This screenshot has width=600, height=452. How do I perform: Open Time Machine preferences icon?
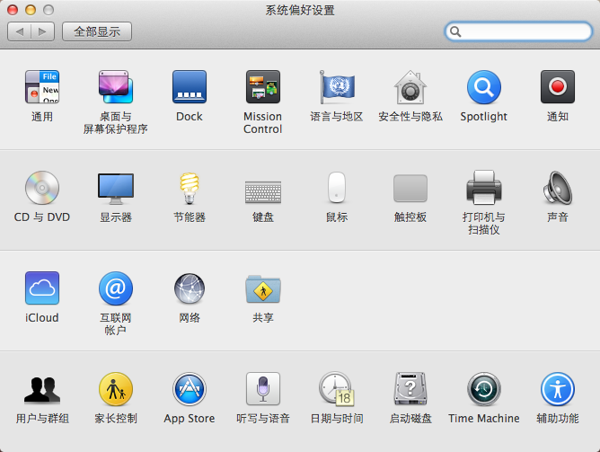pyautogui.click(x=483, y=389)
